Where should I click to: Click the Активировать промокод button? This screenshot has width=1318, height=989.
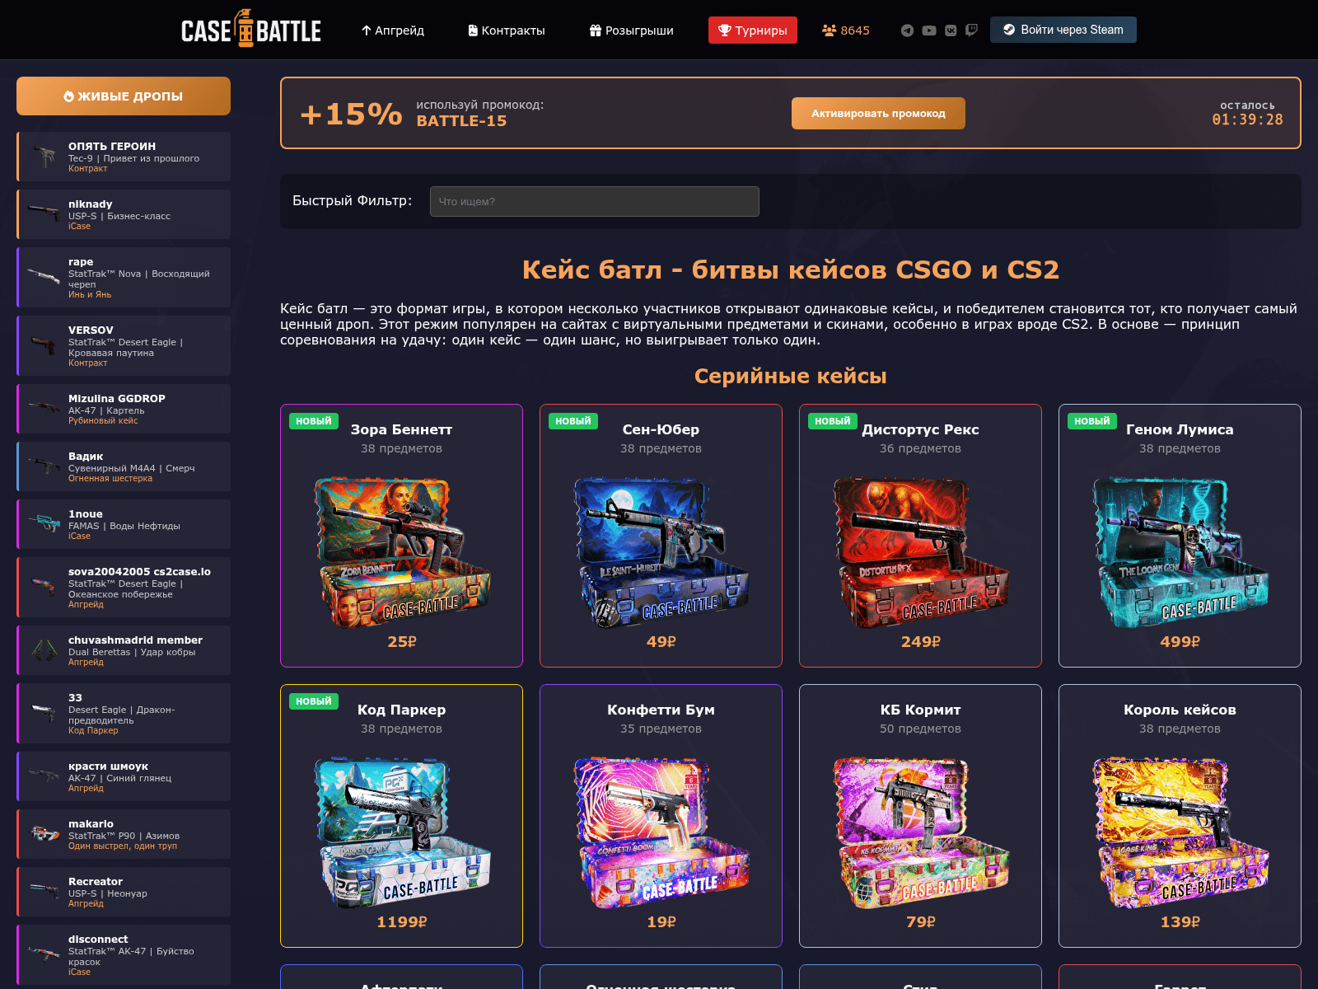[x=878, y=113]
